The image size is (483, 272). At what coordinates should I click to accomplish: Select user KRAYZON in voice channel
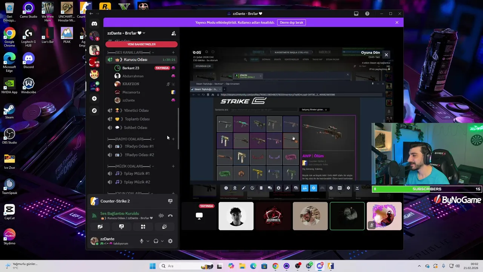145,84
